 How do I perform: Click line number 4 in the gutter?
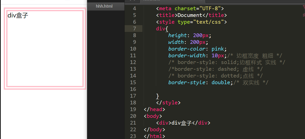coord(135,8)
